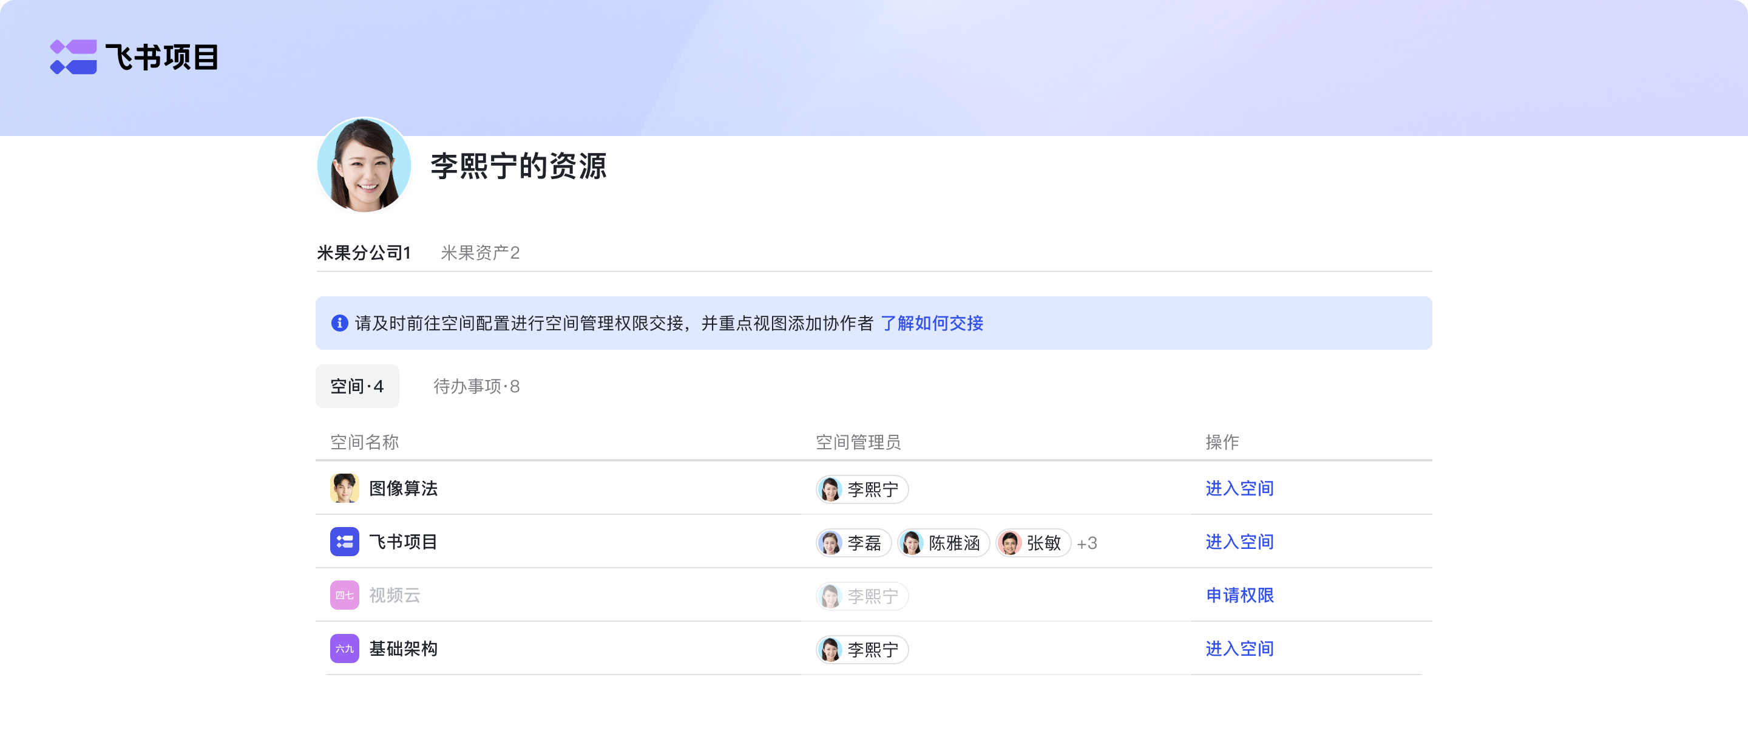
Task: Click 进入空间 for 飞书项目 row
Action: coord(1240,542)
